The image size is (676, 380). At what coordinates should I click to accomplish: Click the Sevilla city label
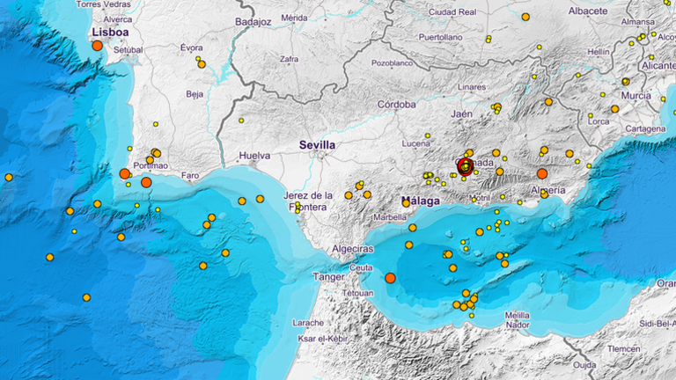tap(317, 145)
